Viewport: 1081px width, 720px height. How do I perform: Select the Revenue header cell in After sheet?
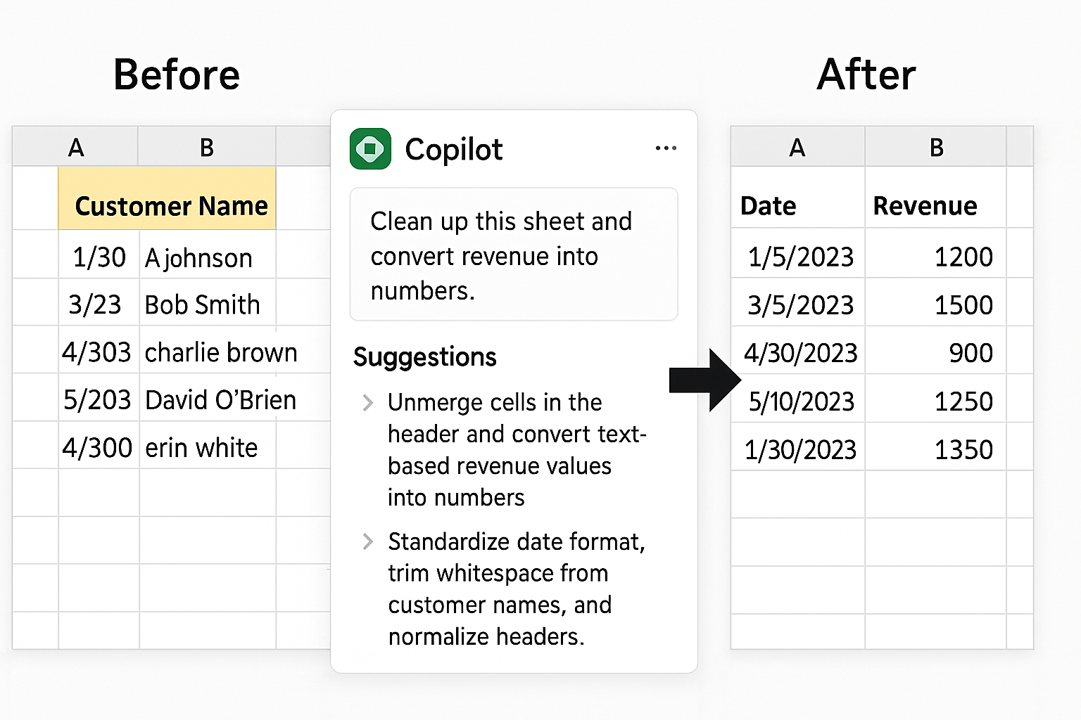pyautogui.click(x=935, y=205)
